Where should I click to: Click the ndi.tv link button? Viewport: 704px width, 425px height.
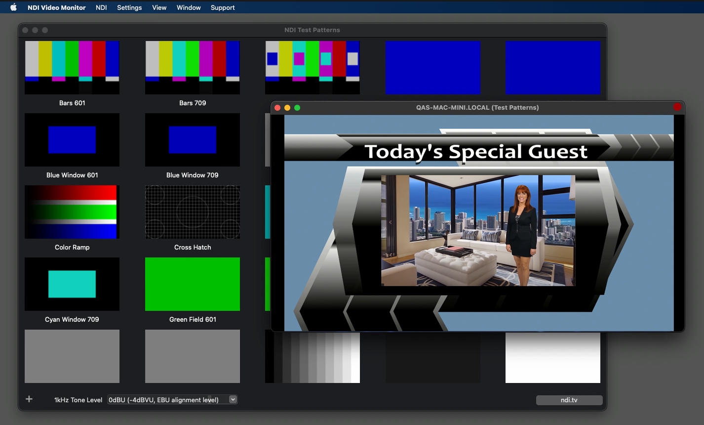[x=569, y=400]
